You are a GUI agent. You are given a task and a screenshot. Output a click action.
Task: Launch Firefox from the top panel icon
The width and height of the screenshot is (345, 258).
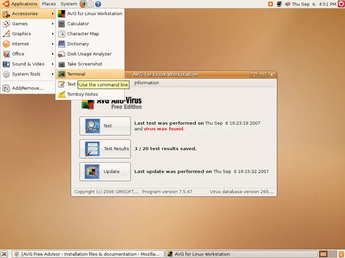(x=83, y=4)
